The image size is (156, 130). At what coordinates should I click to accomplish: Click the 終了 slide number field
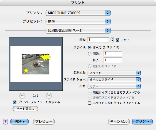point(113,60)
